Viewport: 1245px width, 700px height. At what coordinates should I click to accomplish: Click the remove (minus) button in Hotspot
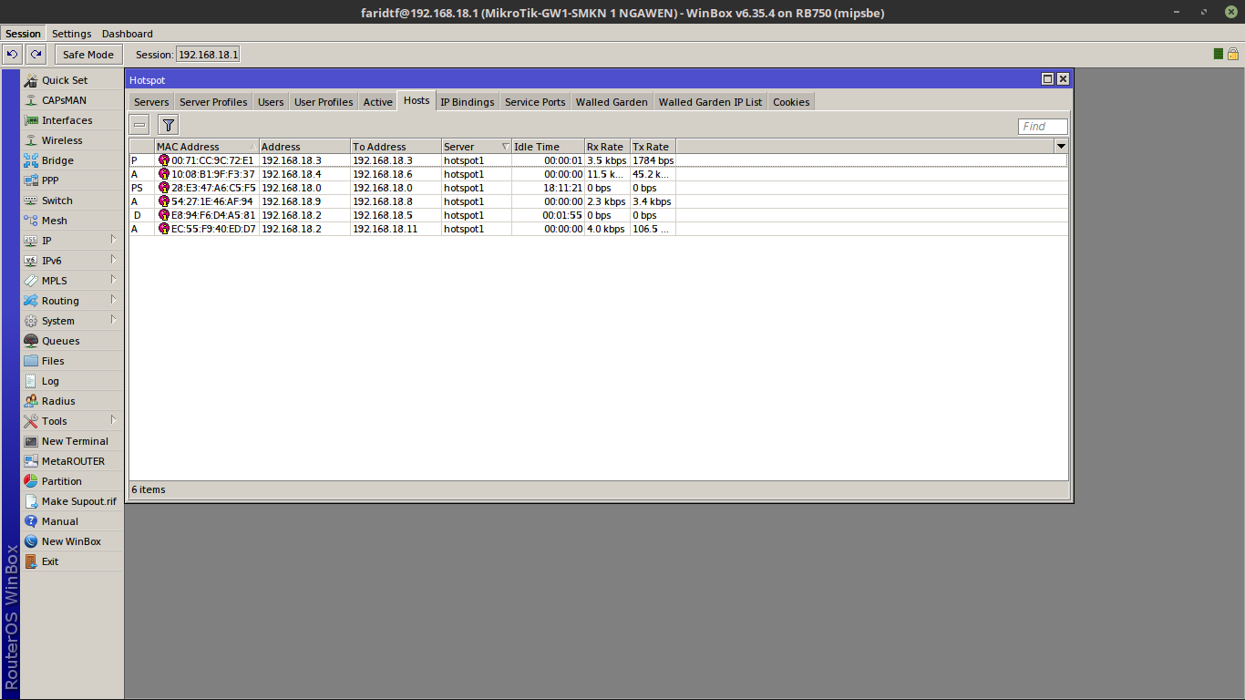pyautogui.click(x=139, y=125)
